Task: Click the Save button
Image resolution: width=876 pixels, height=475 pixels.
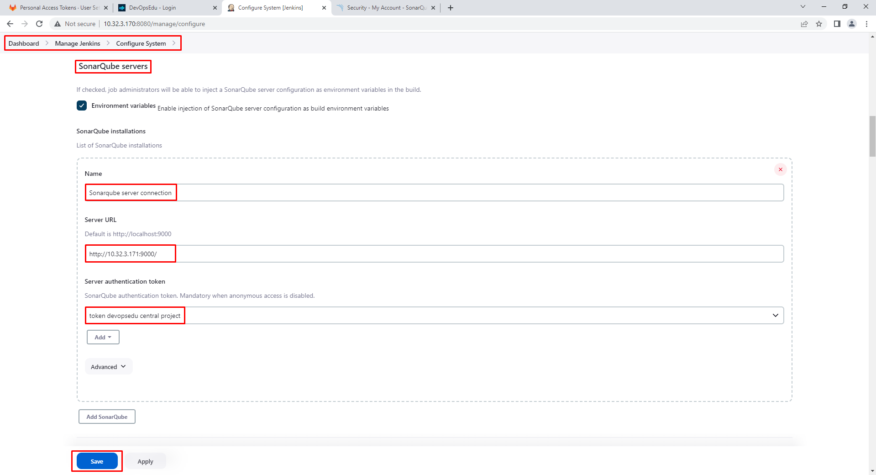Action: click(x=97, y=461)
